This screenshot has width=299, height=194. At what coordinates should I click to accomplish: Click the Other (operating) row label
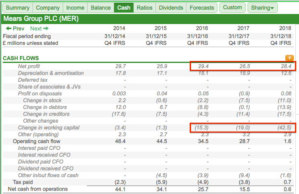tap(38, 135)
